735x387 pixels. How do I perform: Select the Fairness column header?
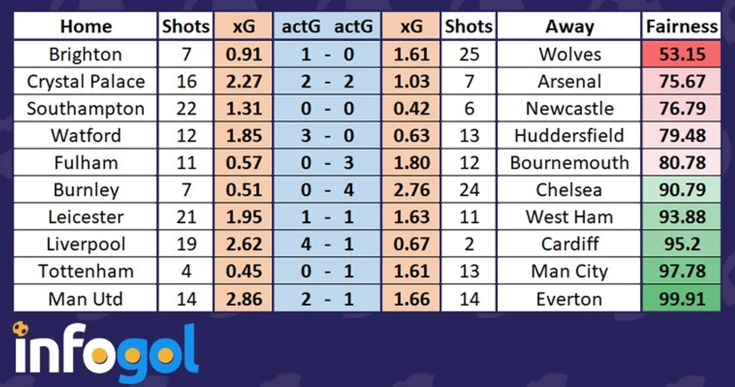(x=682, y=26)
